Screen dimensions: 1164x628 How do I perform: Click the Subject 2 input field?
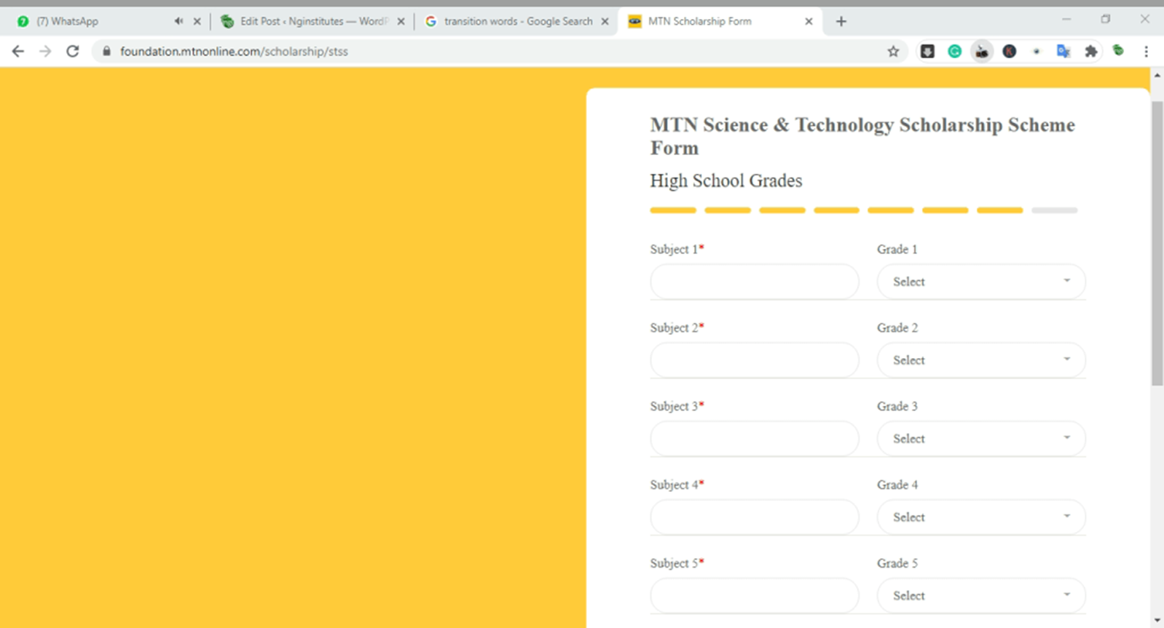click(755, 360)
